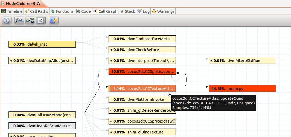Open the Call Paths tab
The height and width of the screenshot is (137, 291).
click(36, 11)
